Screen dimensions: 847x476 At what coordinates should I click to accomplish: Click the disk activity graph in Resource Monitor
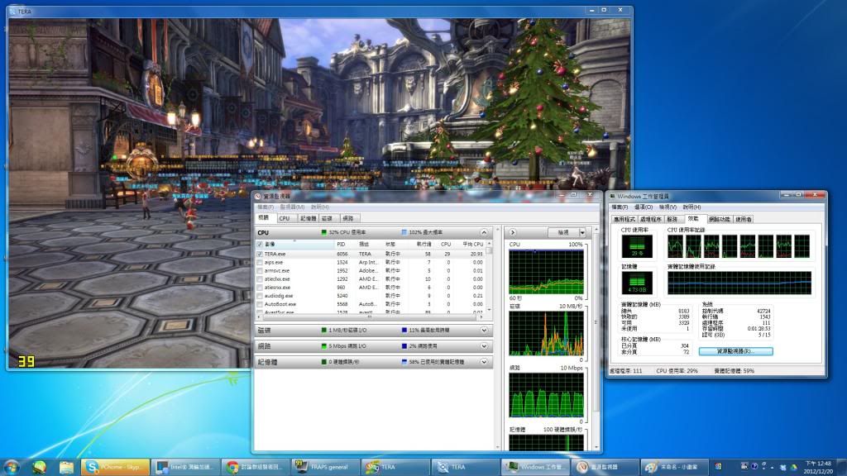click(x=546, y=334)
